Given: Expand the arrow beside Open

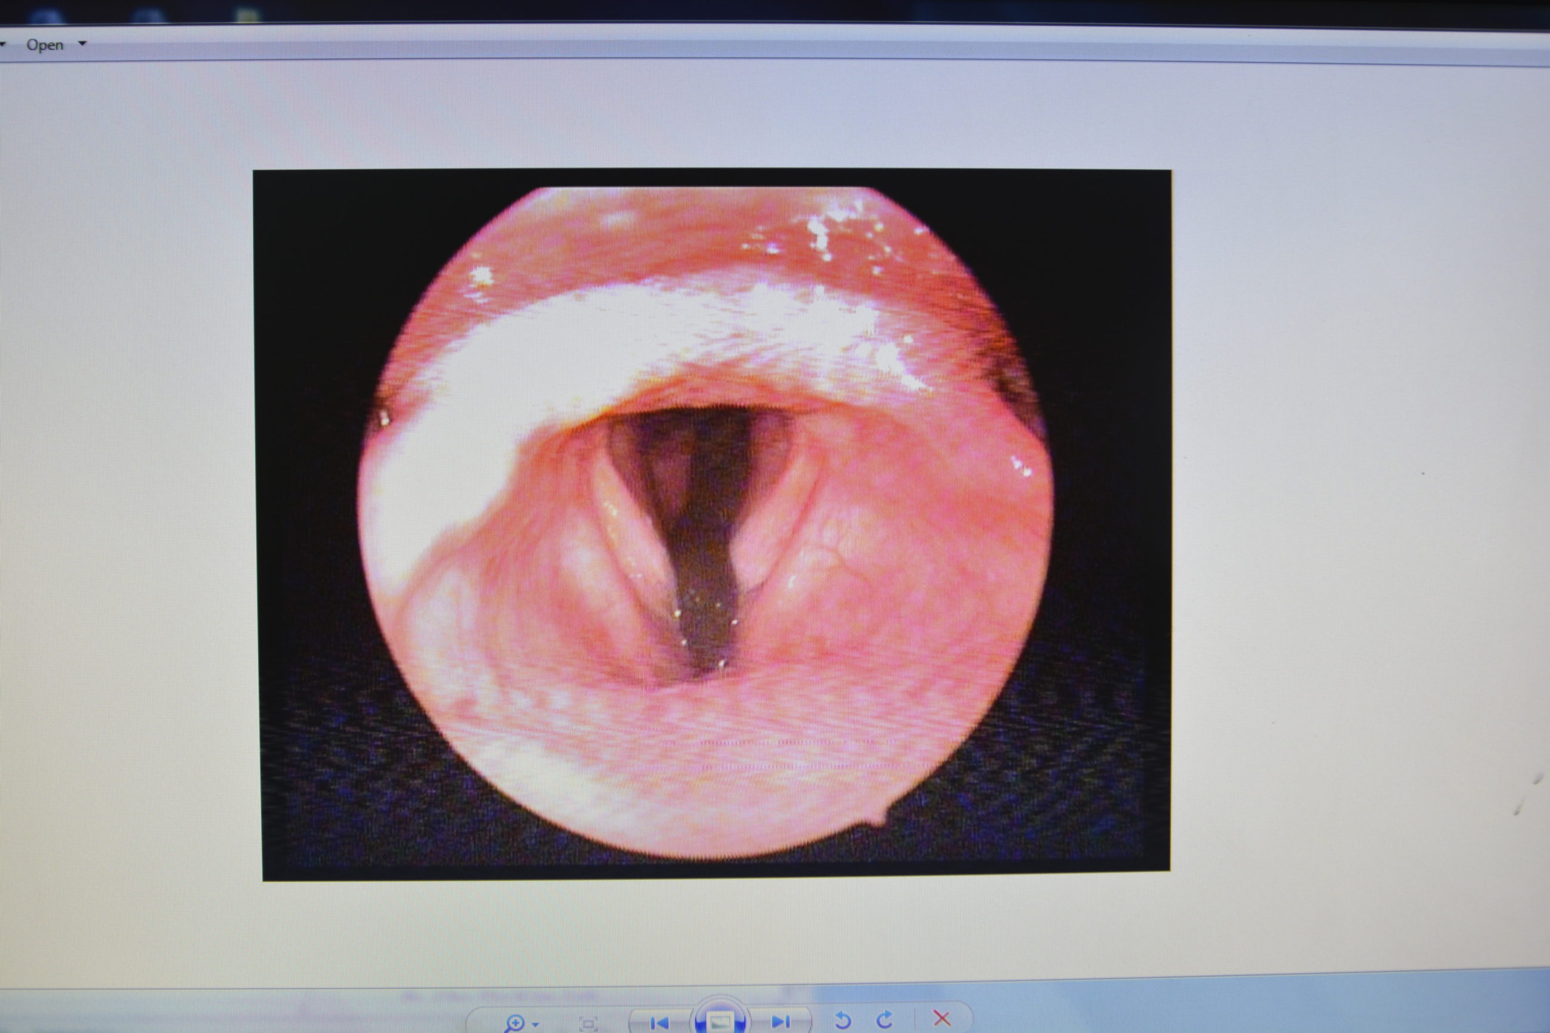Looking at the screenshot, I should [x=82, y=44].
